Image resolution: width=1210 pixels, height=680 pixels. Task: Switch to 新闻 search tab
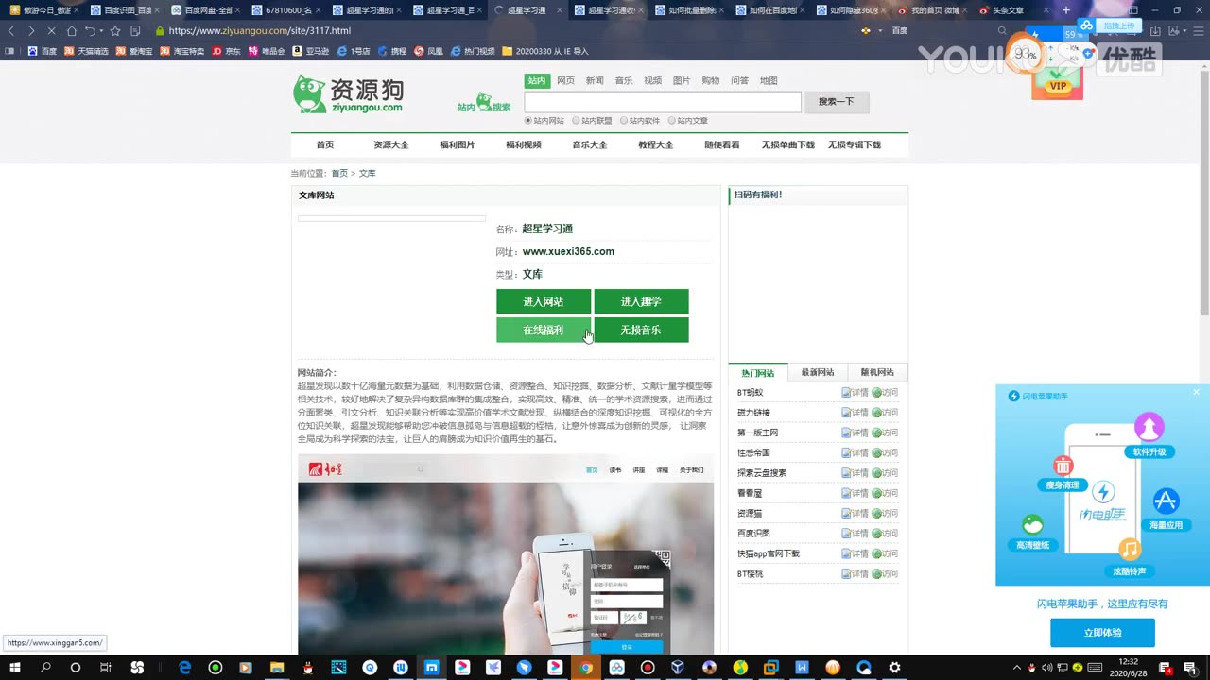click(x=595, y=81)
